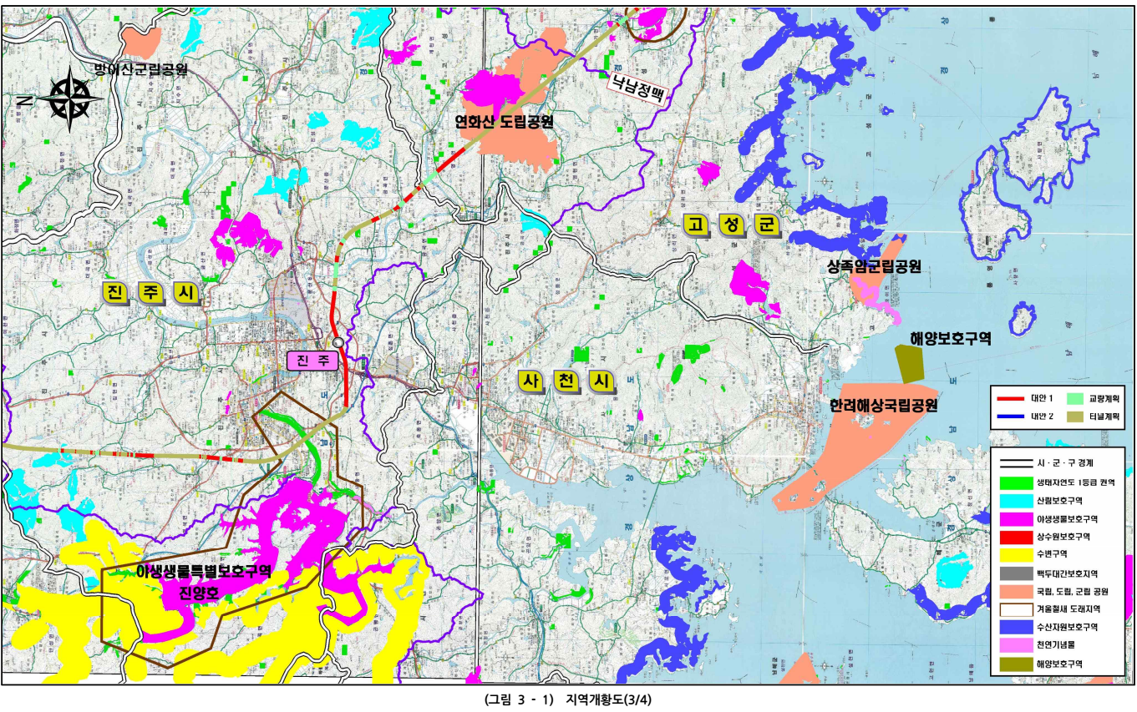
Task: Click the 사천시 city label
Action: [566, 381]
